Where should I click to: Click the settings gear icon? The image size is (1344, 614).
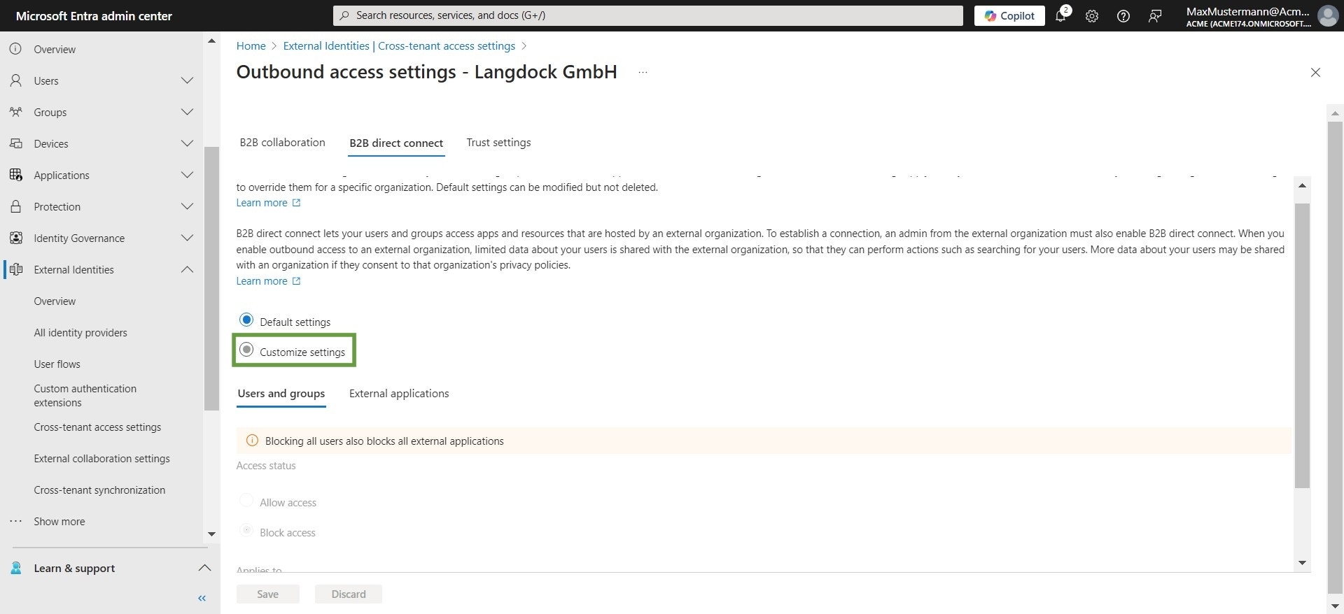(1091, 15)
